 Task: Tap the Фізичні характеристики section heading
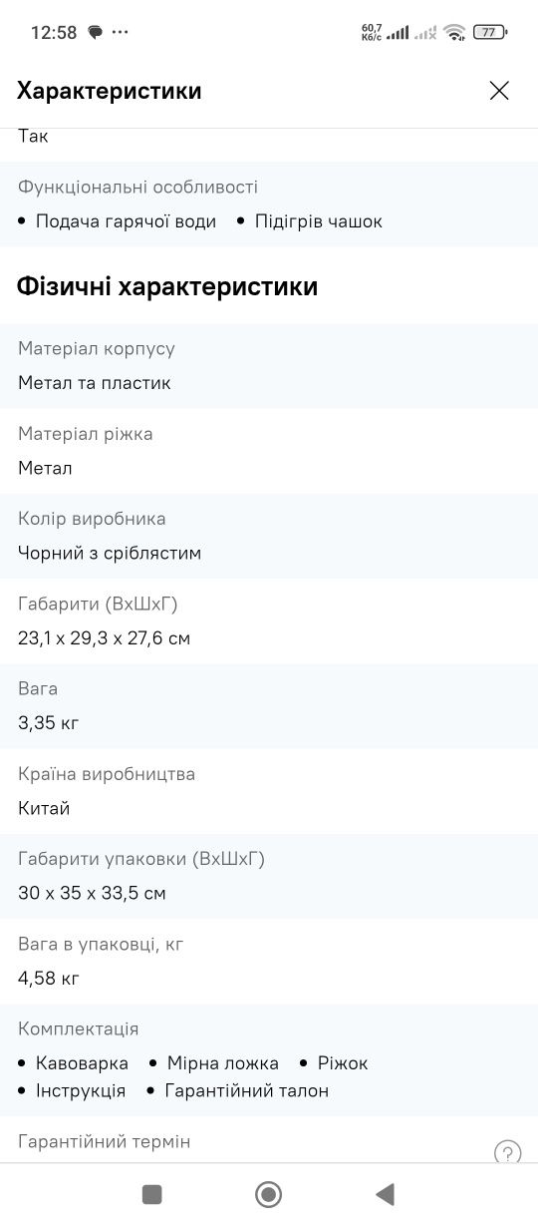pyautogui.click(x=167, y=286)
